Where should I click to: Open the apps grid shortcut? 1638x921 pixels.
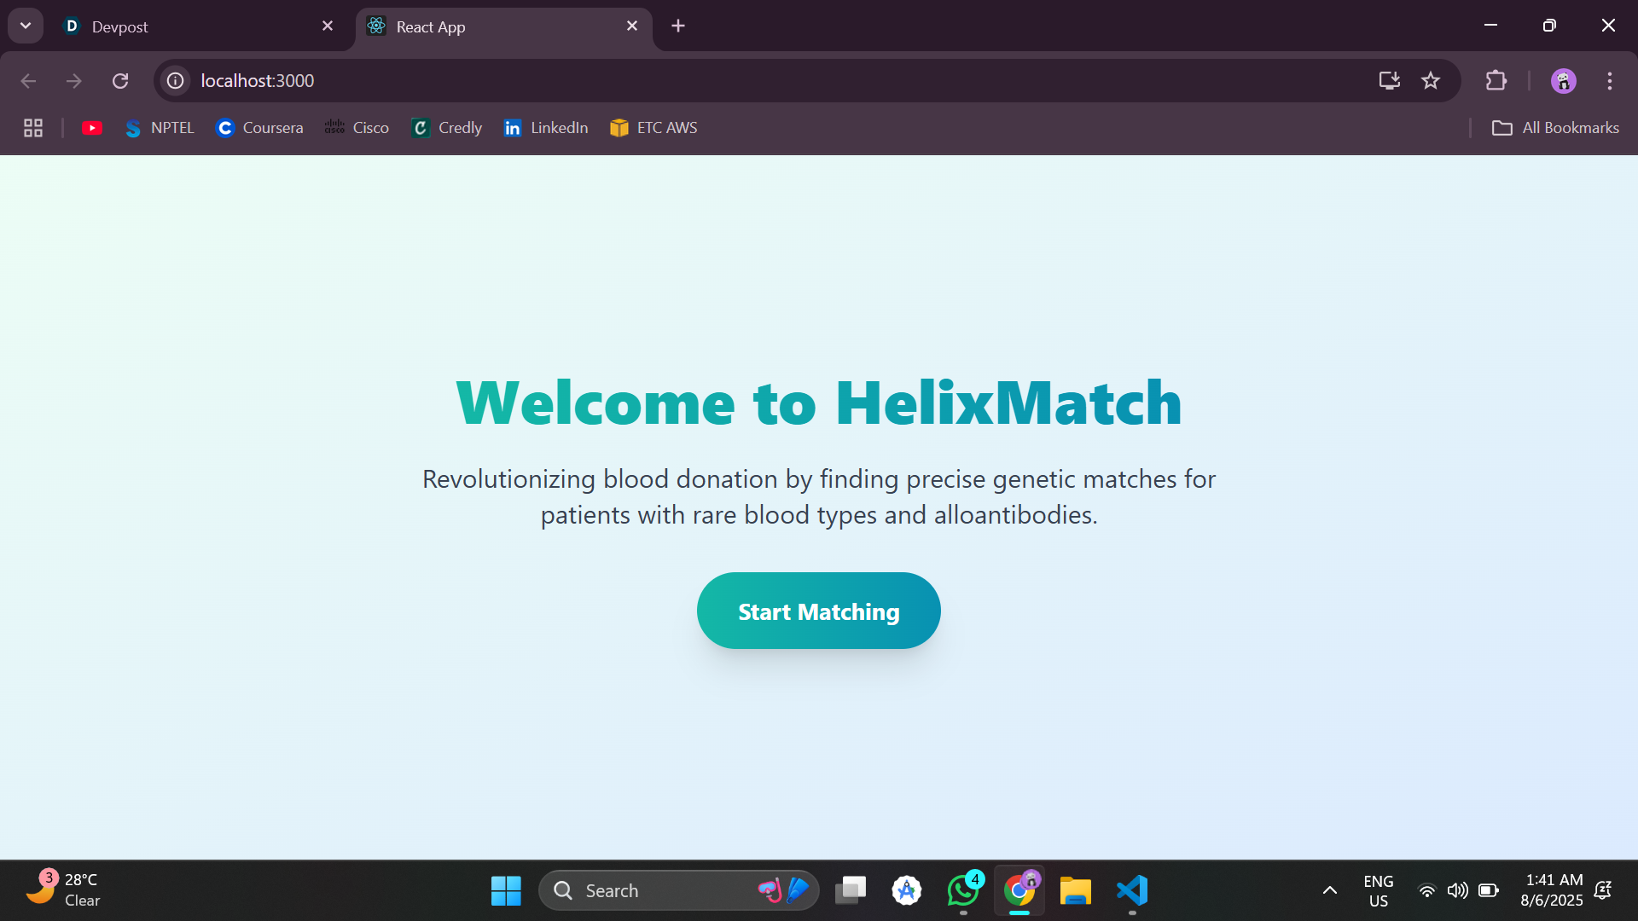(33, 128)
